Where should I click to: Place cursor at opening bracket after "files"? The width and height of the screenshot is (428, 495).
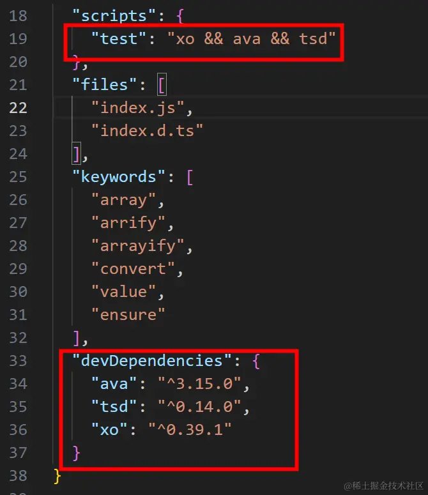pos(161,85)
